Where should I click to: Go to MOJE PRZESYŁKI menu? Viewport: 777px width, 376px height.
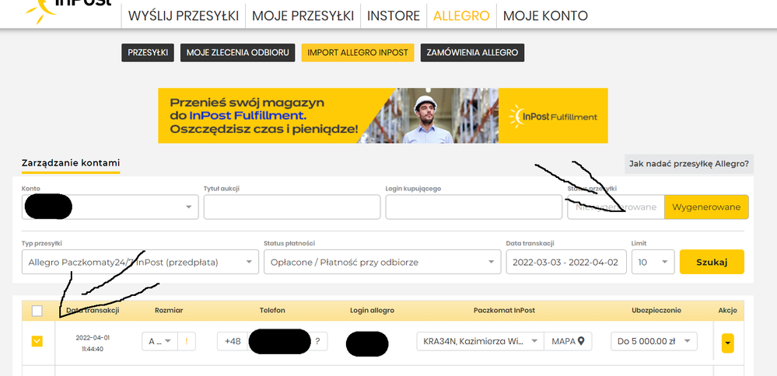303,16
